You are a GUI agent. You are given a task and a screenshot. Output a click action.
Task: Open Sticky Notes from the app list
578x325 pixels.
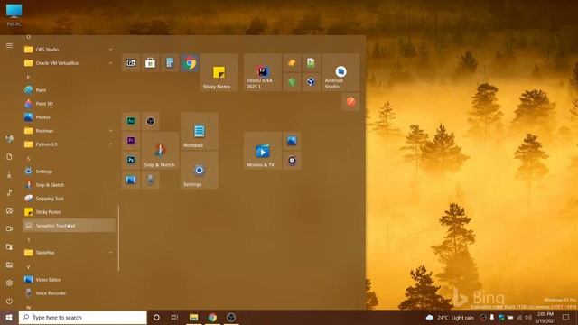pyautogui.click(x=69, y=212)
